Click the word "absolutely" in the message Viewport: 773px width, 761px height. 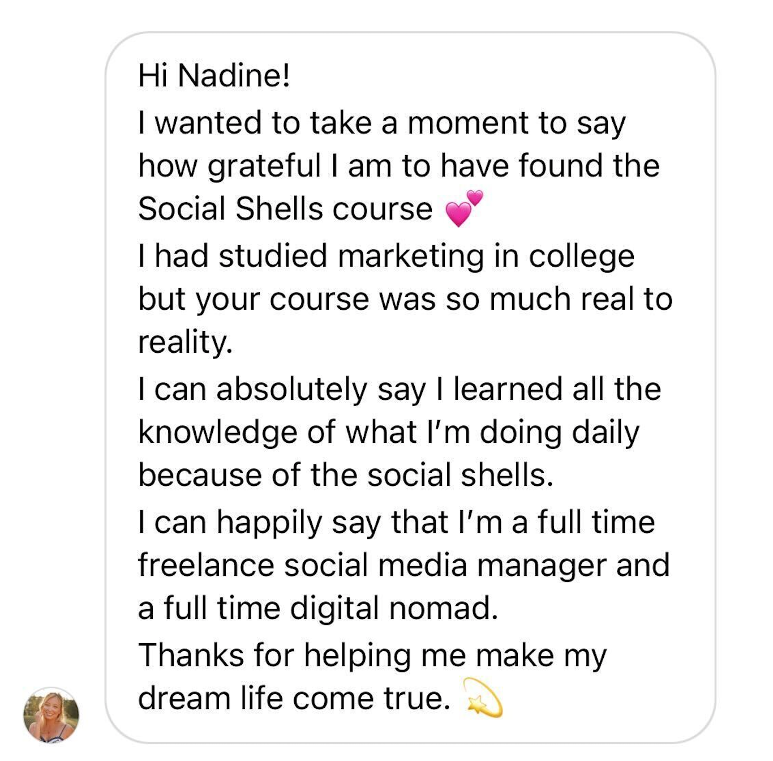pyautogui.click(x=291, y=390)
